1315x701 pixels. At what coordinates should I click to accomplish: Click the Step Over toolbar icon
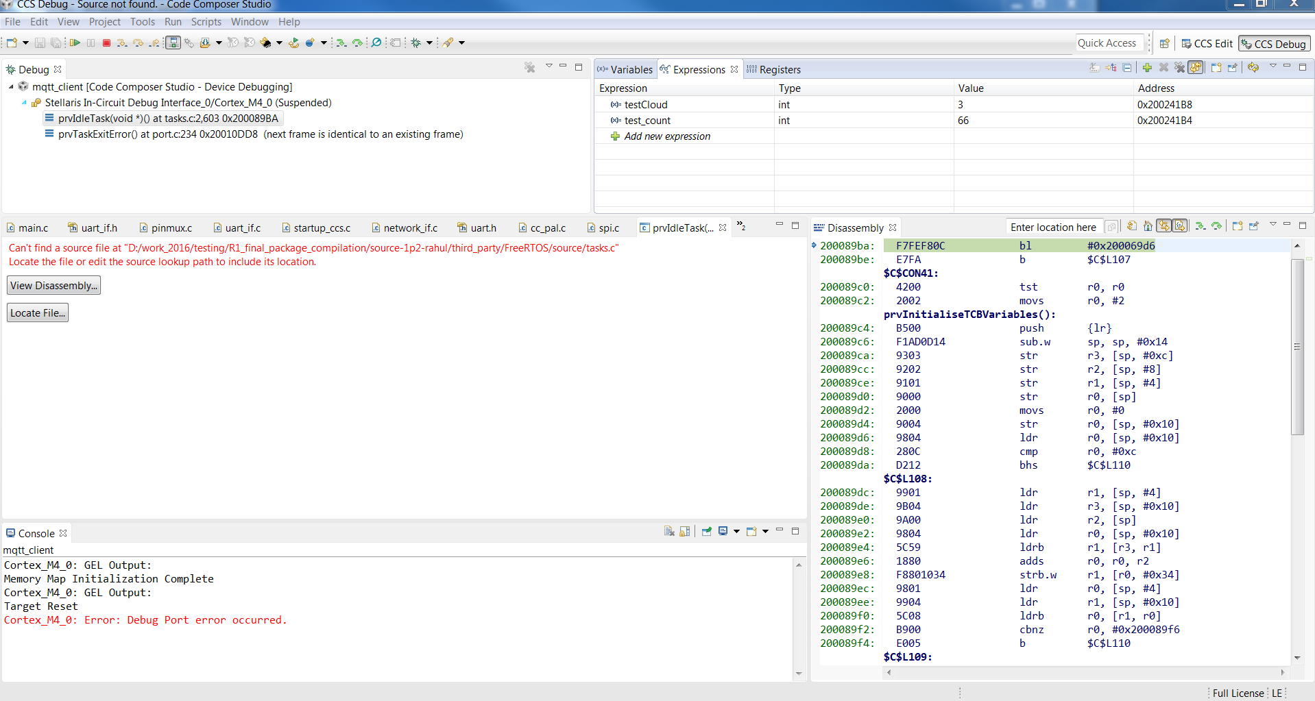pyautogui.click(x=138, y=43)
